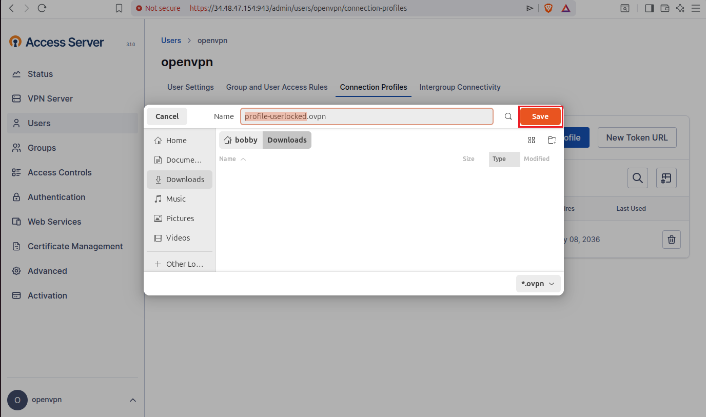Screen dimensions: 706x417
Task: Click the browser forward arrow
Action: pyautogui.click(x=27, y=8)
